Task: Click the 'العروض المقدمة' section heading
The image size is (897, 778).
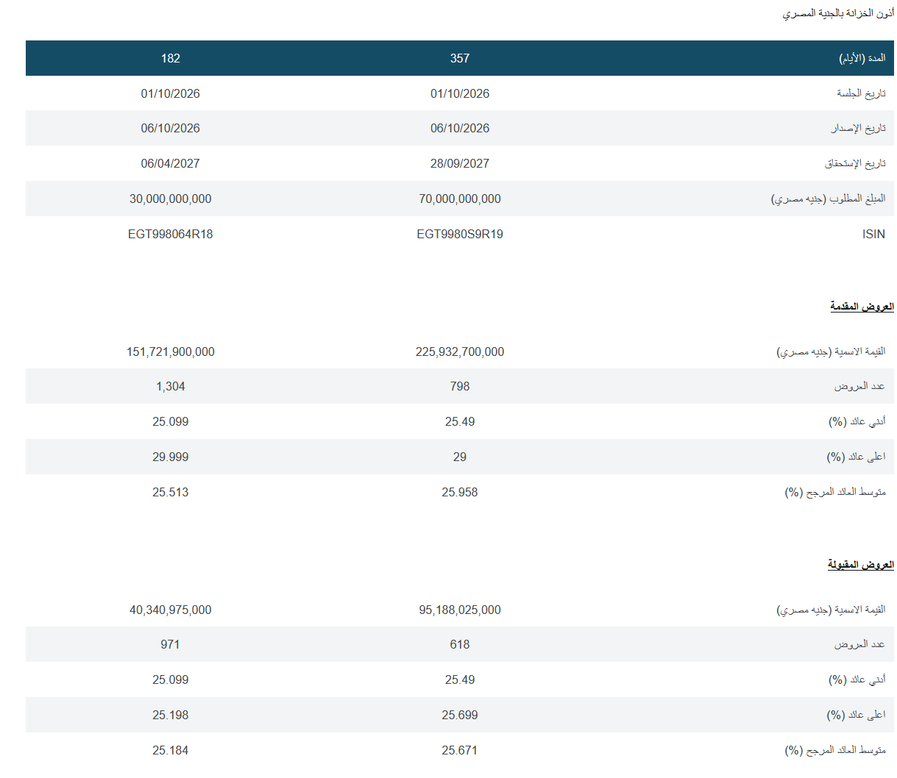Action: coord(862,306)
